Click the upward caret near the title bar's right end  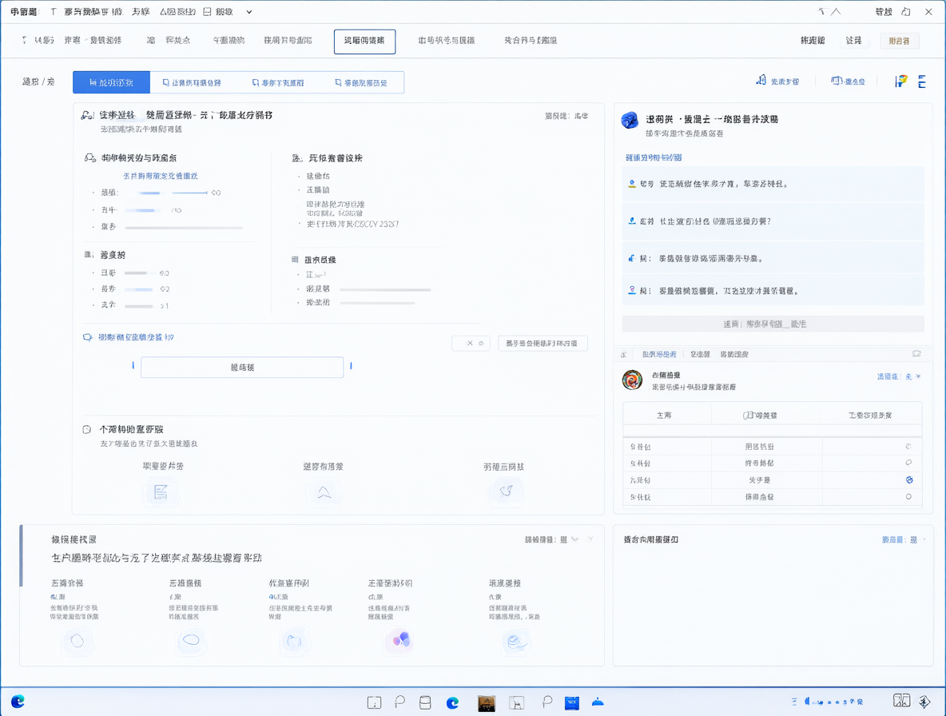point(836,11)
